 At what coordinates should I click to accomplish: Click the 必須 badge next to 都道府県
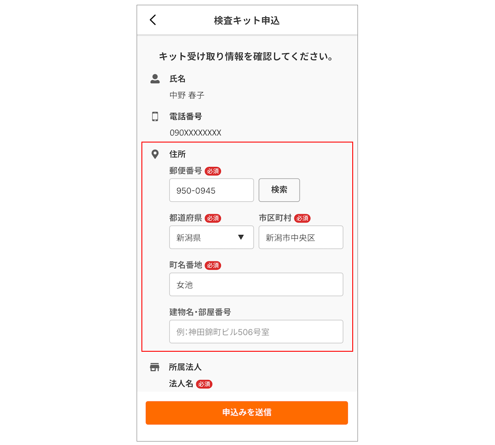(213, 218)
